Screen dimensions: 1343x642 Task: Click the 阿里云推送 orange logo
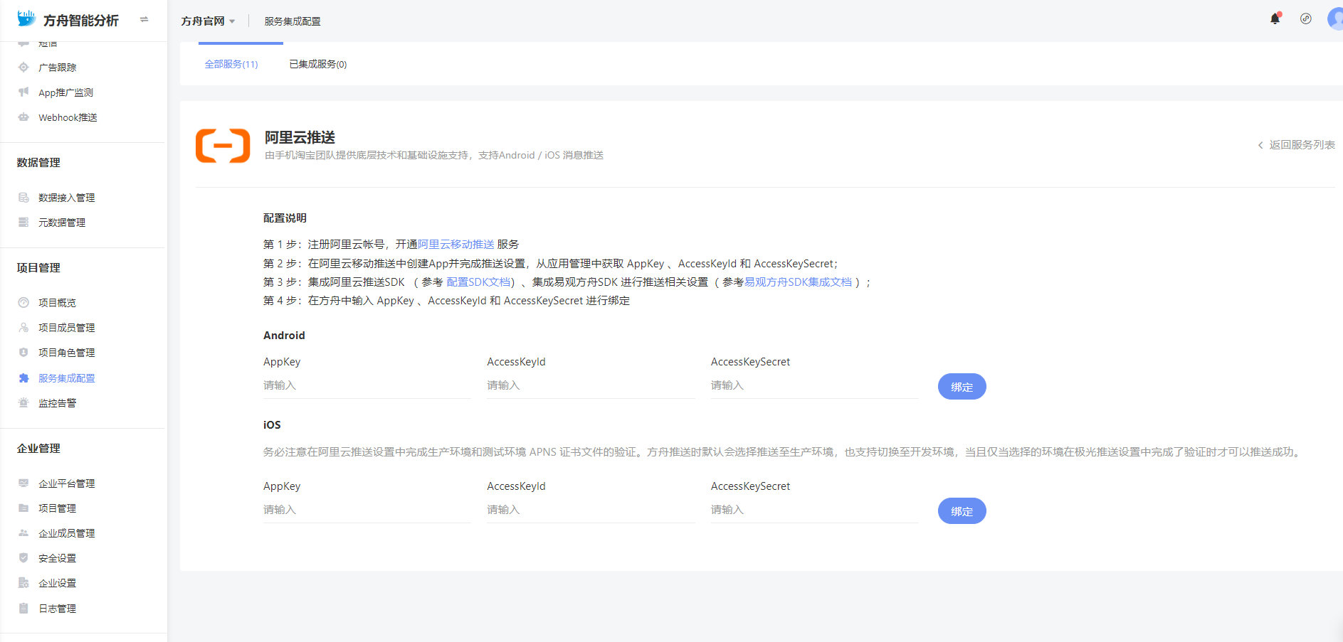(223, 146)
